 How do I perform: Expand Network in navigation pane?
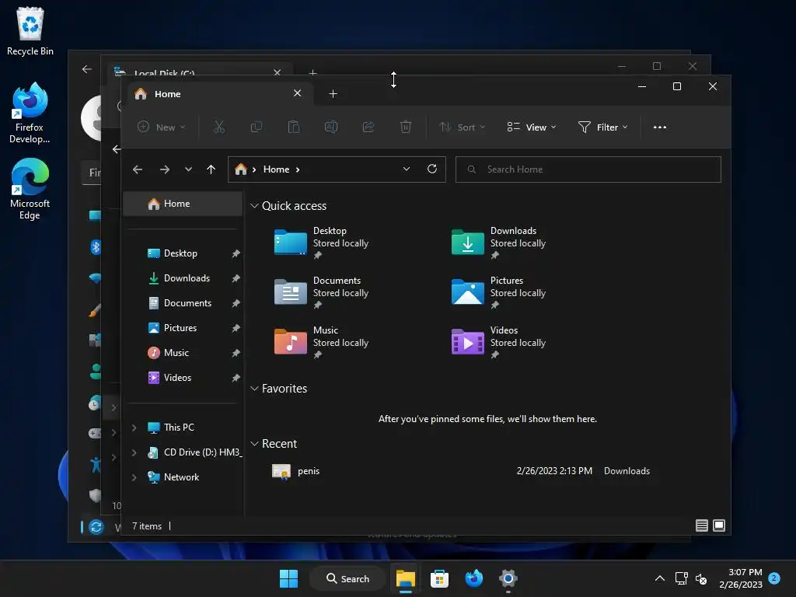(x=134, y=478)
